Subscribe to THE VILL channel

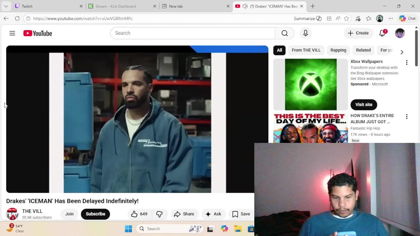coord(95,214)
